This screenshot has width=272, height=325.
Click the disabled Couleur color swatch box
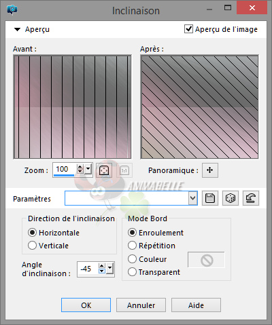pyautogui.click(x=206, y=260)
